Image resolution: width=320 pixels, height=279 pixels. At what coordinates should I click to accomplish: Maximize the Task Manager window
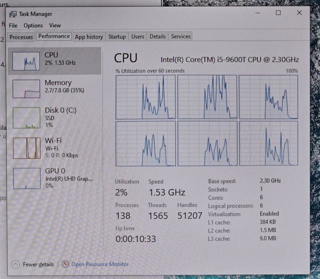tap(278, 13)
